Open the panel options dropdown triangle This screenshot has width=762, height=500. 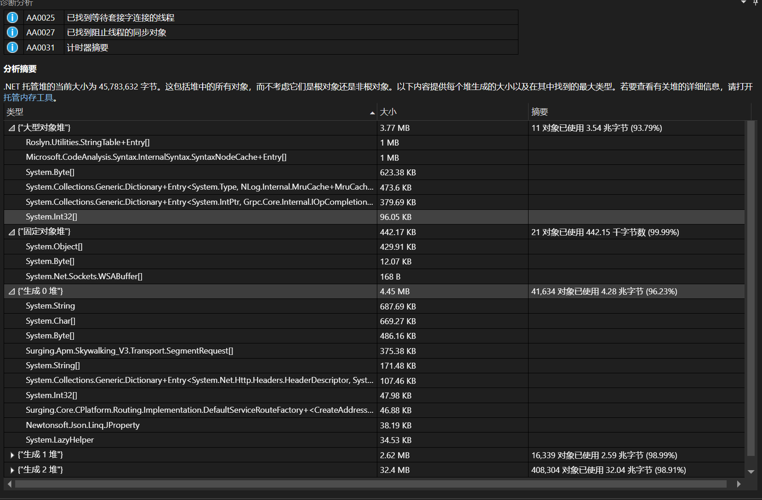(x=743, y=2)
